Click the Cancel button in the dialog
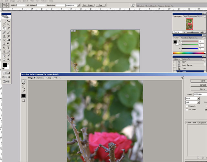Screen dimensions: 207x162 [x=202, y=85]
